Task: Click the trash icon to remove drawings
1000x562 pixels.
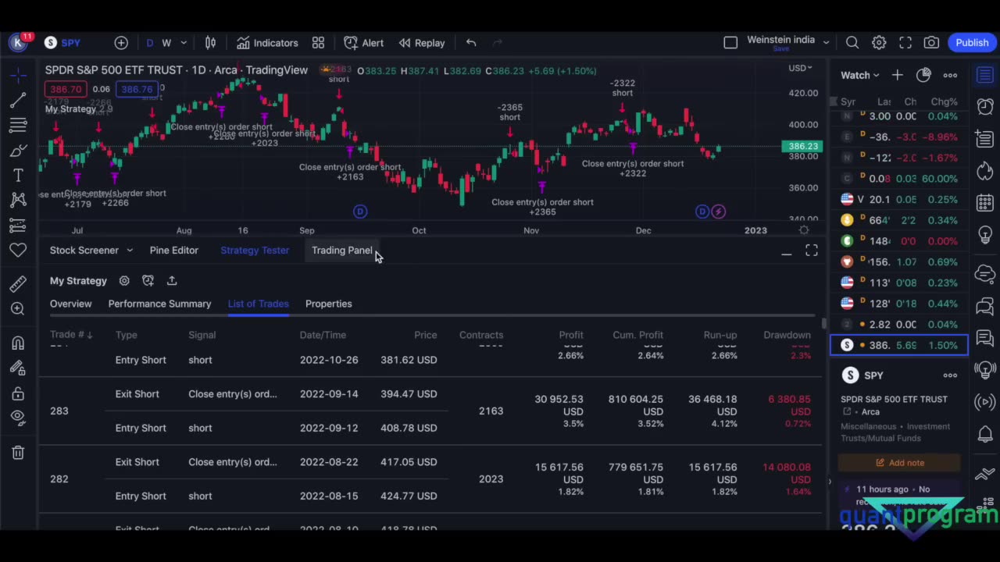Action: pos(18,452)
